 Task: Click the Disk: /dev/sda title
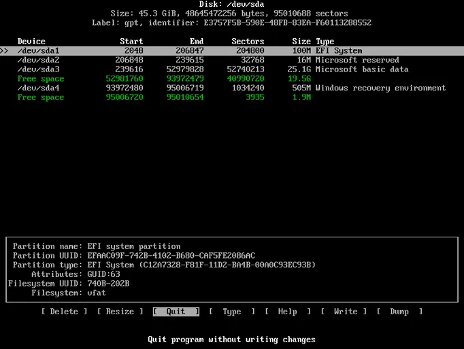[231, 3]
